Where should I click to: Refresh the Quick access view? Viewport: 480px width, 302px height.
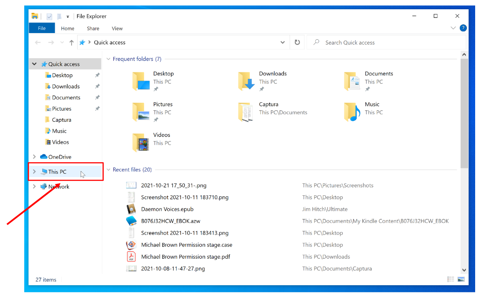pyautogui.click(x=297, y=42)
